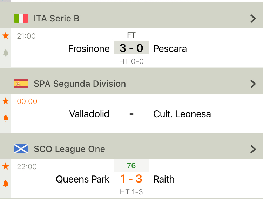This screenshot has width=263, height=199.
Task: Click the Scotland flag icon
Action: pos(21,149)
